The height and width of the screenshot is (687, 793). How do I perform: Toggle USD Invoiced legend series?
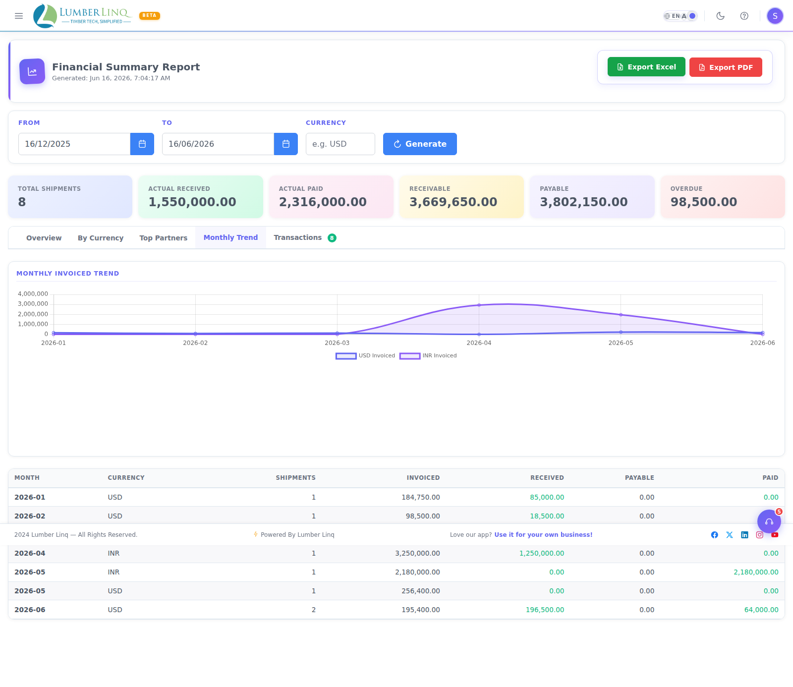tap(365, 356)
